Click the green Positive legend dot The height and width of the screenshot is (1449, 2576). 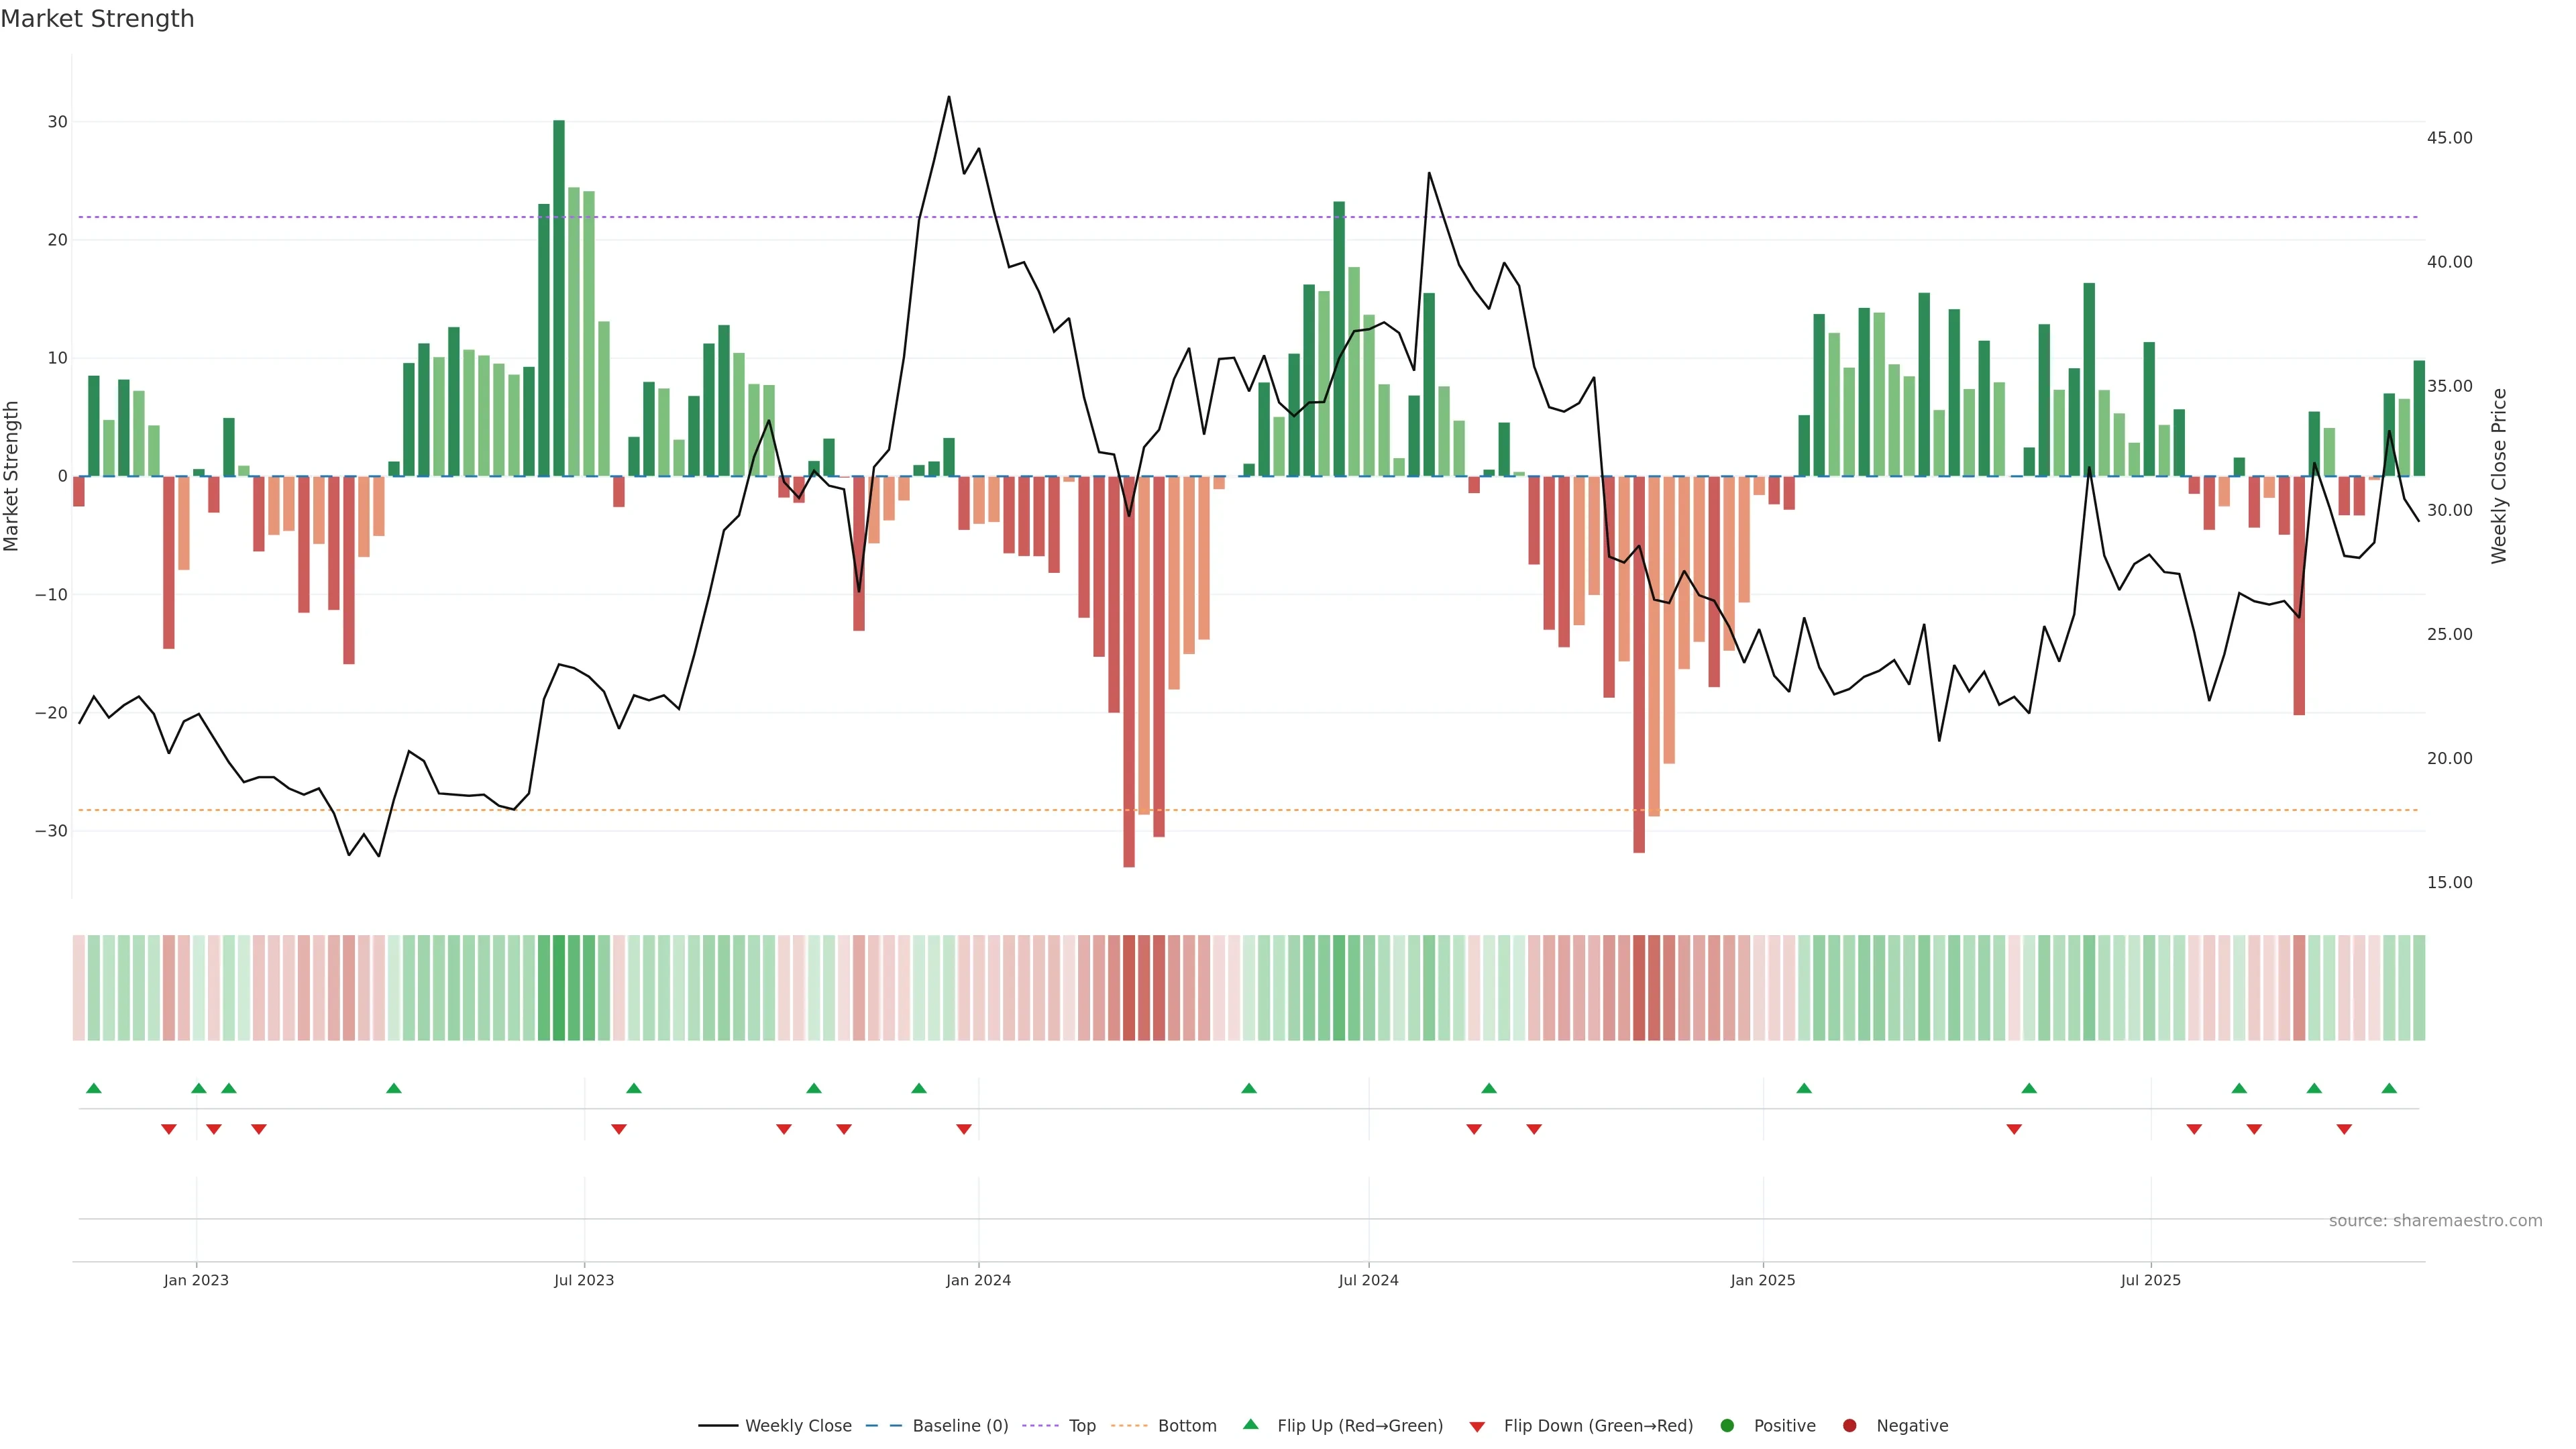tap(1727, 1426)
